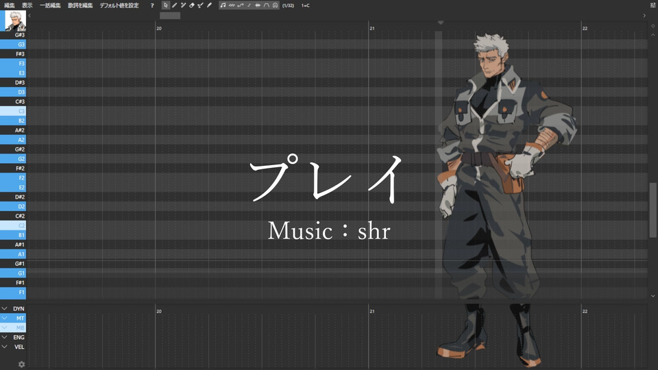658x370 pixels.
Task: Click the C3 piano key
Action: tap(13, 111)
